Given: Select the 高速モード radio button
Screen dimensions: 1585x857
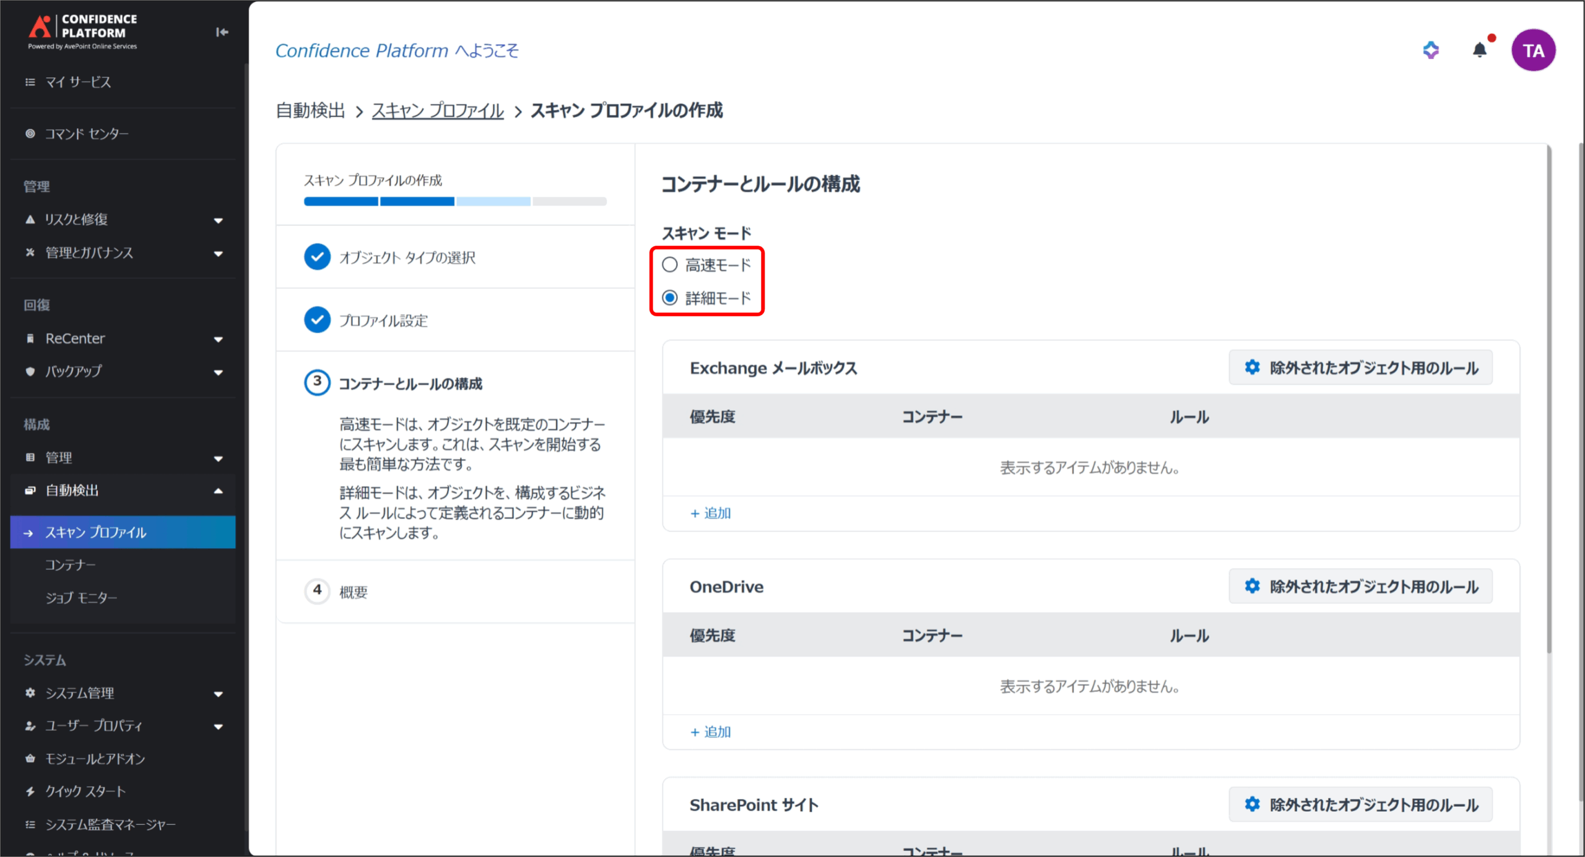Looking at the screenshot, I should 670,265.
